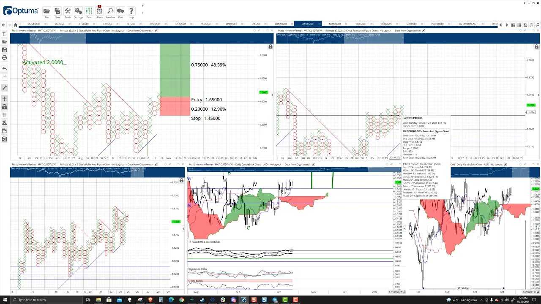Select the crosshair plus tool in sidebar
Image resolution: width=541 pixels, height=304 pixels.
pos(4,99)
